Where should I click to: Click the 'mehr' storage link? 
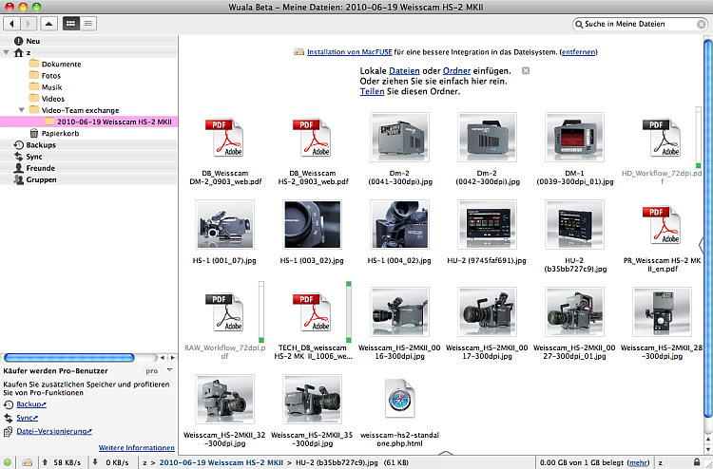click(638, 462)
